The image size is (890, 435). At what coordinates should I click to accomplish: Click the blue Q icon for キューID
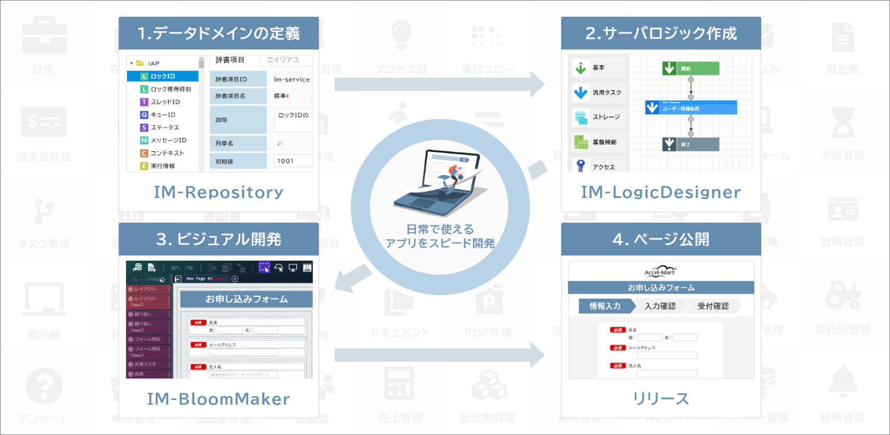tap(144, 115)
